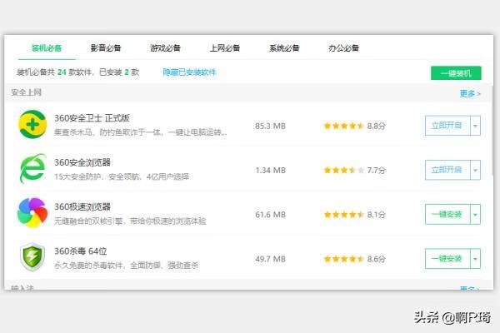This screenshot has height=333, width=500.
Task: Click the 360杀毒 green shield icon
Action: tap(33, 258)
